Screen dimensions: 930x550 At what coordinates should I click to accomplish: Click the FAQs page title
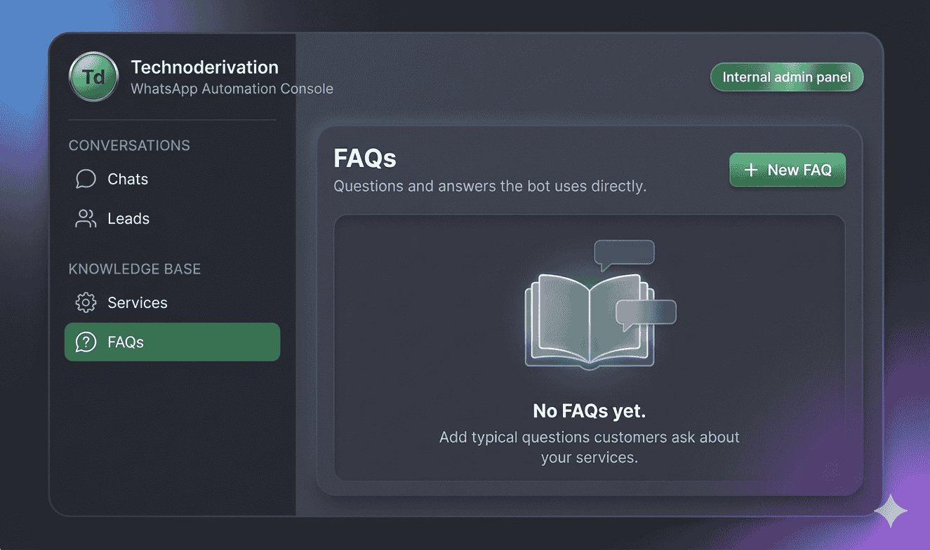coord(364,159)
